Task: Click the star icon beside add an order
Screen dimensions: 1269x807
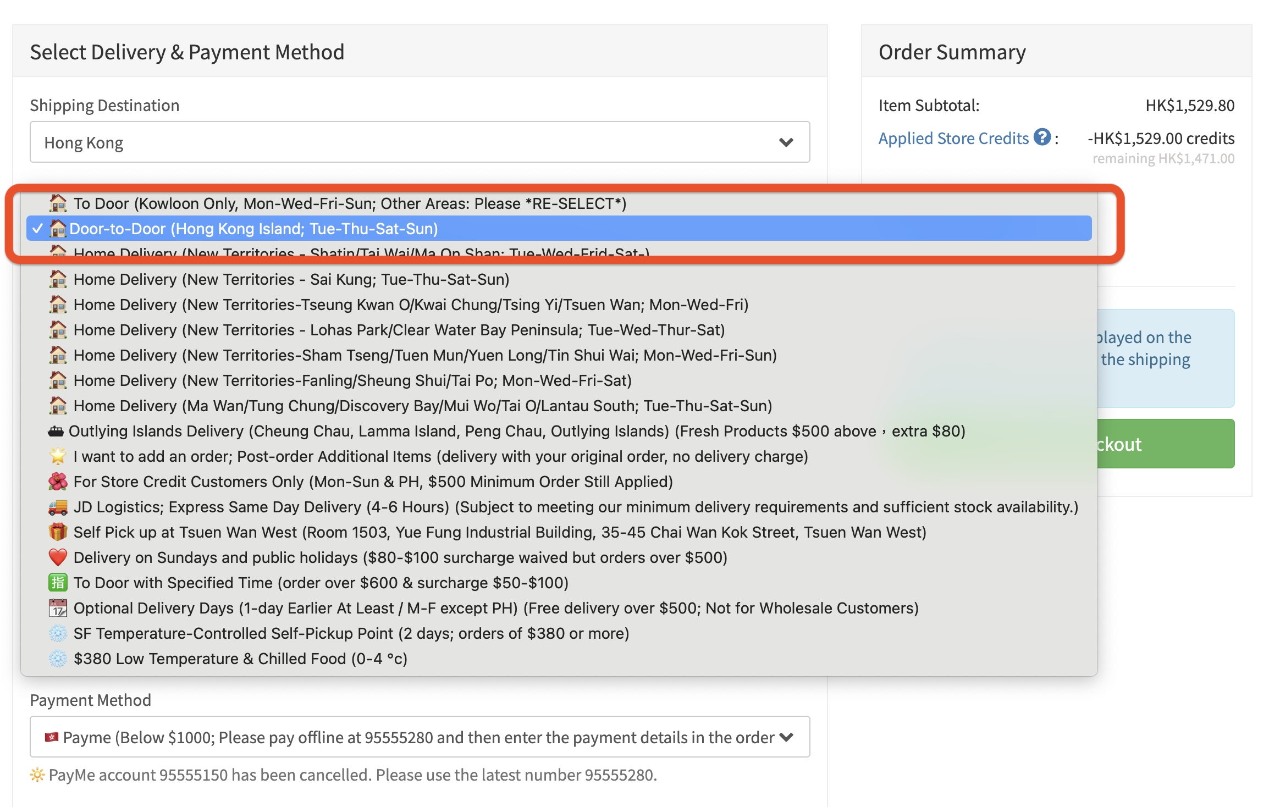Action: click(58, 456)
